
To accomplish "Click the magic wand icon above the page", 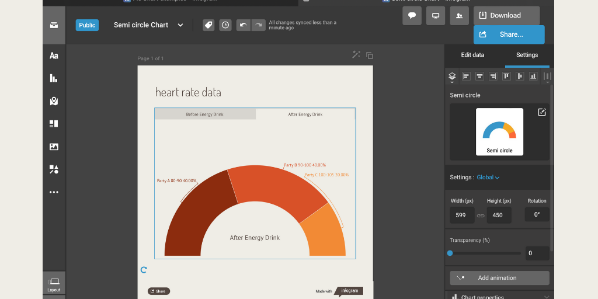I will click(x=356, y=55).
